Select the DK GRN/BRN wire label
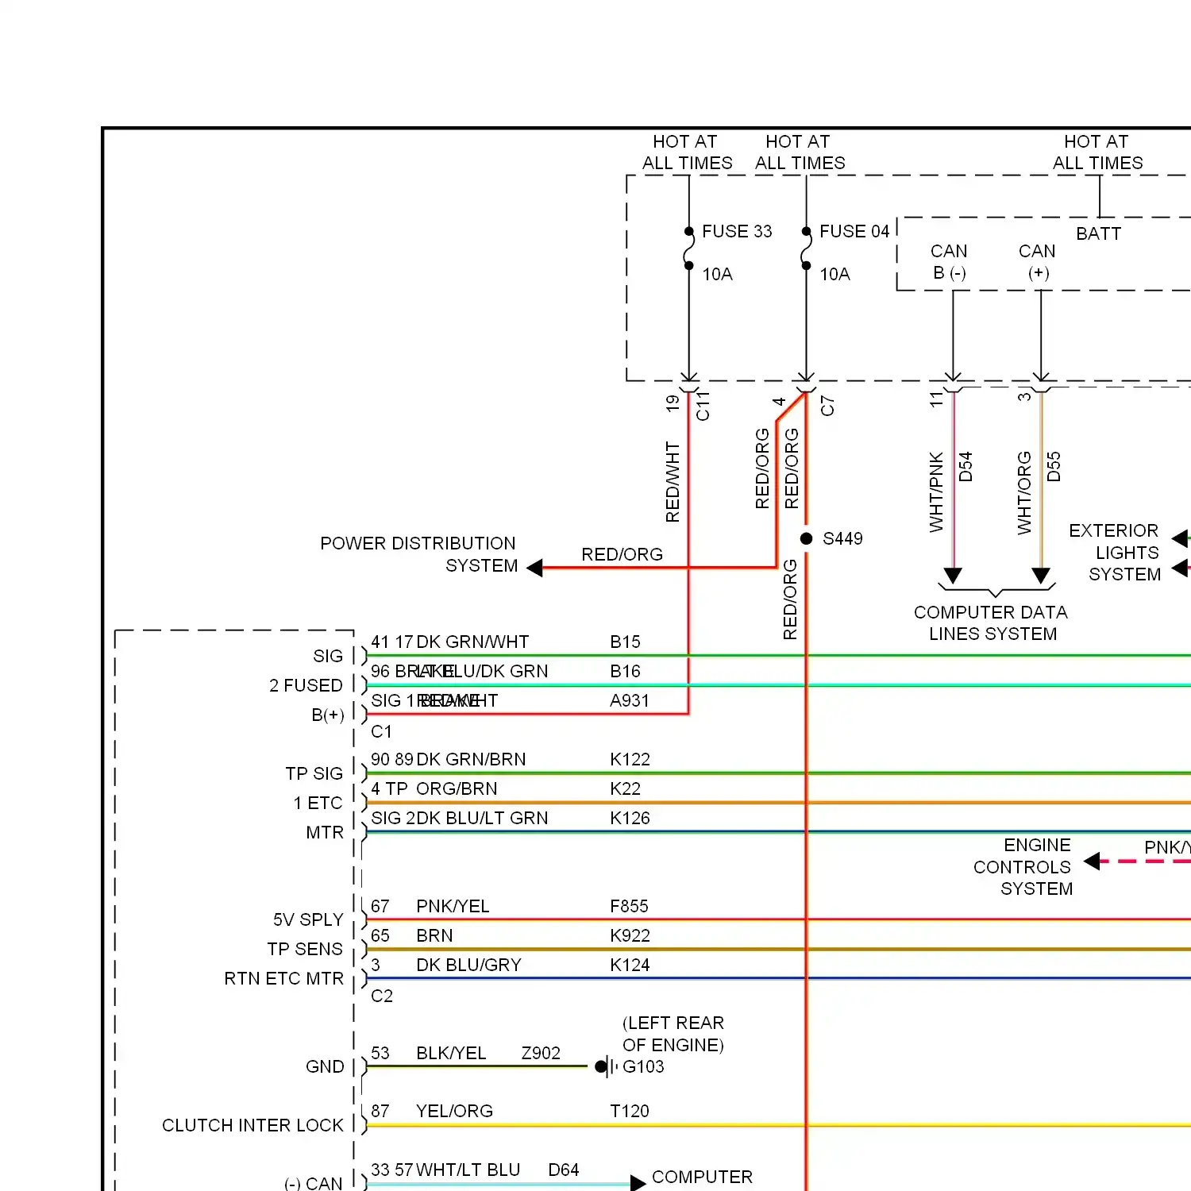 [471, 759]
